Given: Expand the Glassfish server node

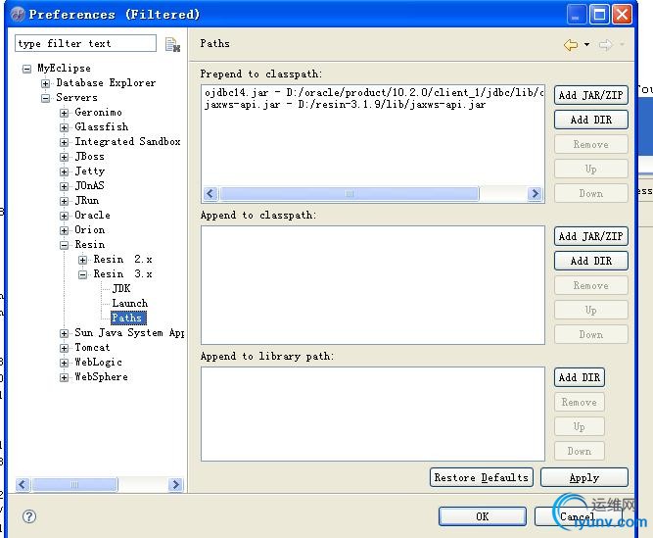Looking at the screenshot, I should [65, 127].
